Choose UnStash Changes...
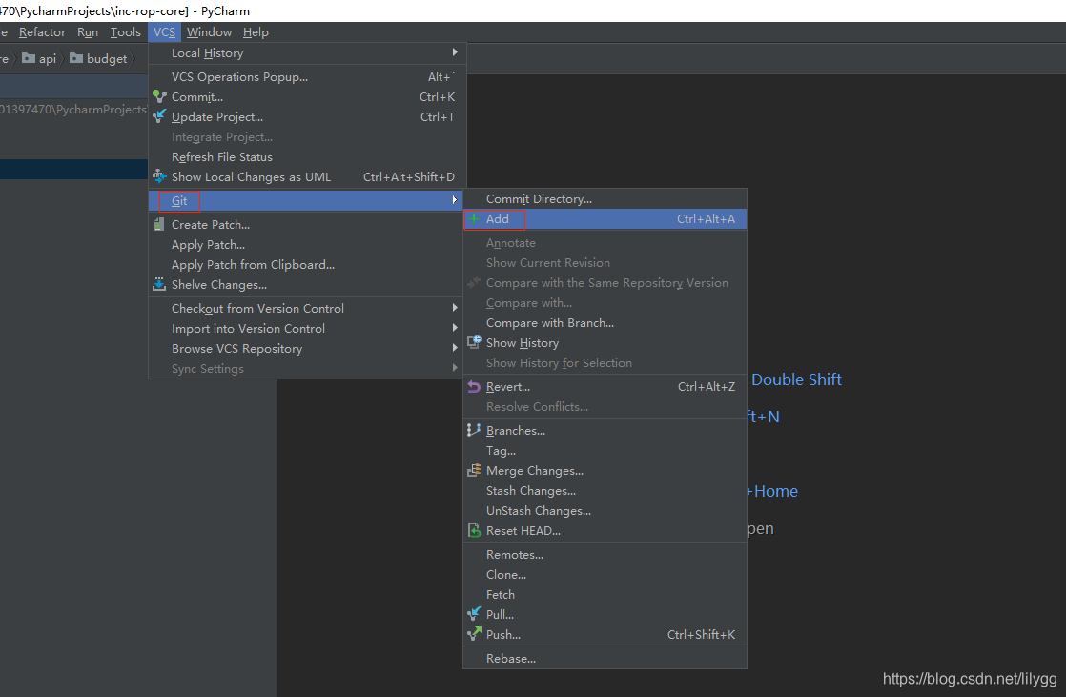Screen dimensions: 1066x697 pyautogui.click(x=605, y=511)
